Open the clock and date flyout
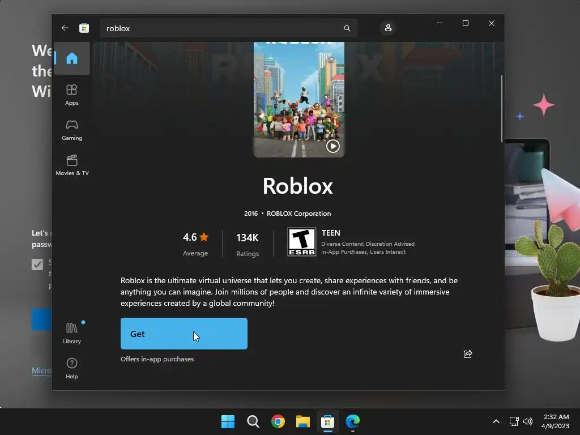Image resolution: width=580 pixels, height=435 pixels. [555, 421]
